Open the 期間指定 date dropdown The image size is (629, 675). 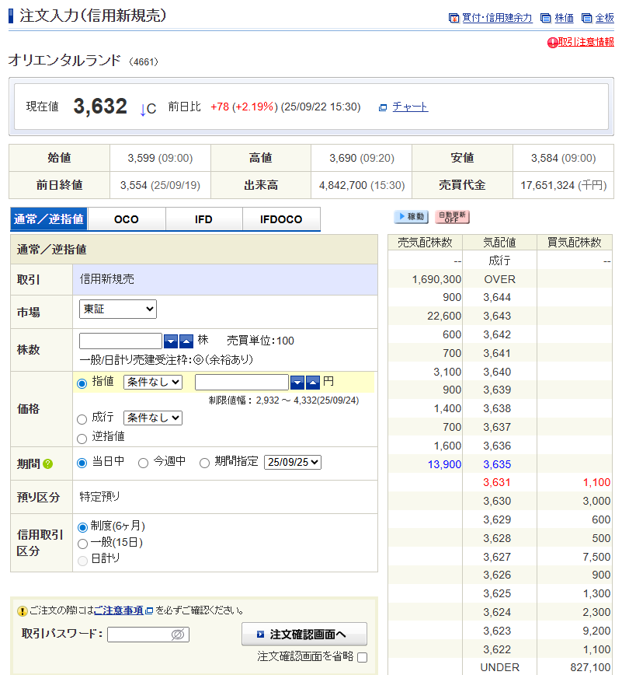[x=293, y=462]
